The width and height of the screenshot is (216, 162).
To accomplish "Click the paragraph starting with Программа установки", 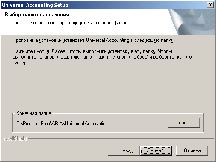I will point(93,40).
